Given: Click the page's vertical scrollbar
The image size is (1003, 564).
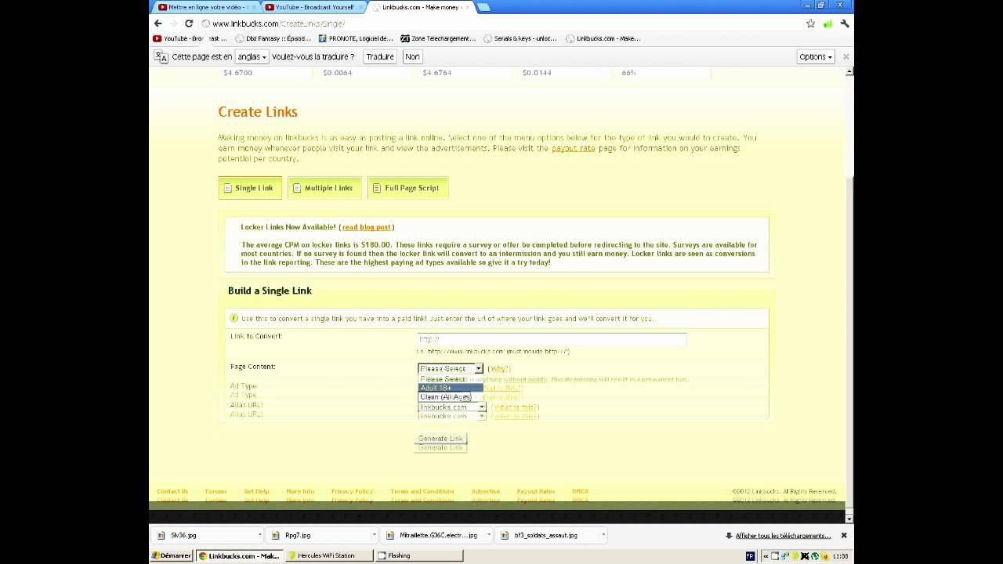Looking at the screenshot, I should point(849,294).
